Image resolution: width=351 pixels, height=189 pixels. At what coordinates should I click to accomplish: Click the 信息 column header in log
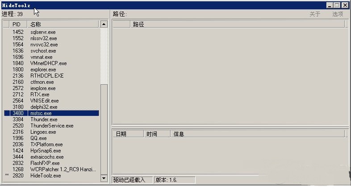[257, 134]
